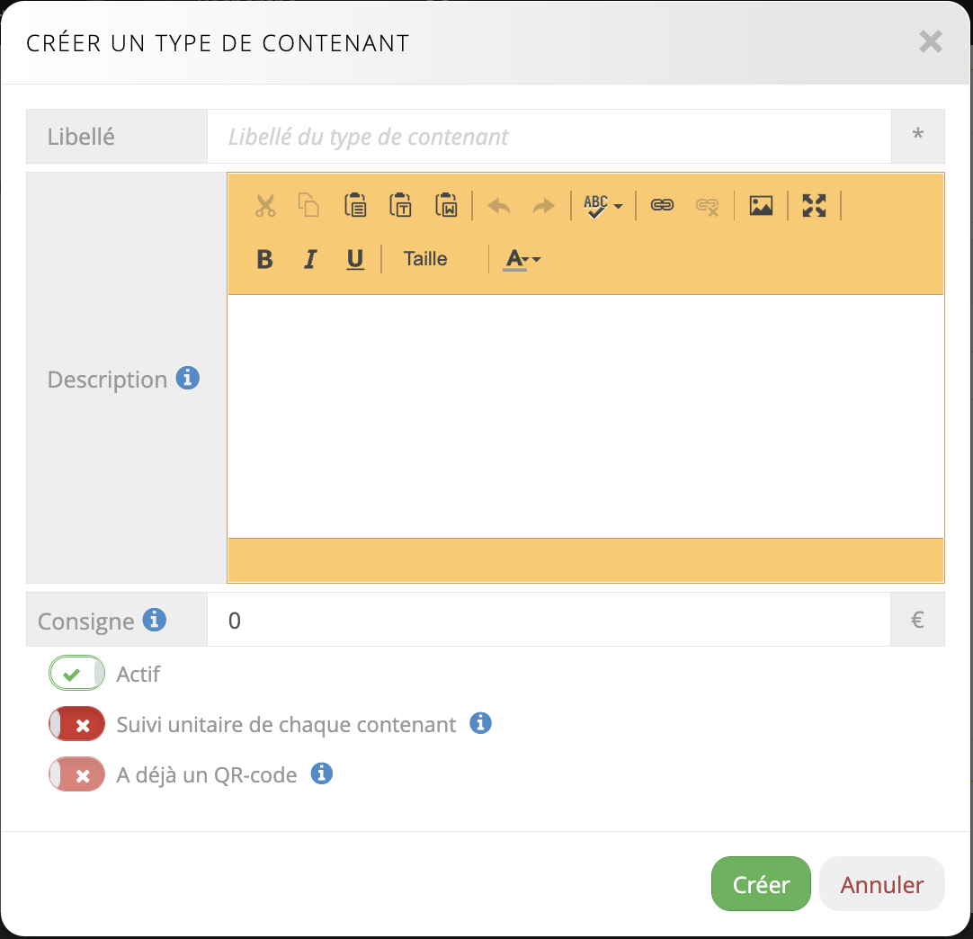Click the Libellé text input field
Screen dimensions: 973x939
click(549, 137)
